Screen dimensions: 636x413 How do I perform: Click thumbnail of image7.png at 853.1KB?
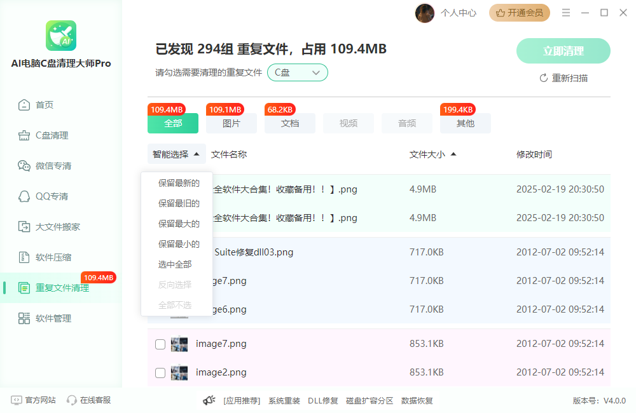pyautogui.click(x=179, y=344)
